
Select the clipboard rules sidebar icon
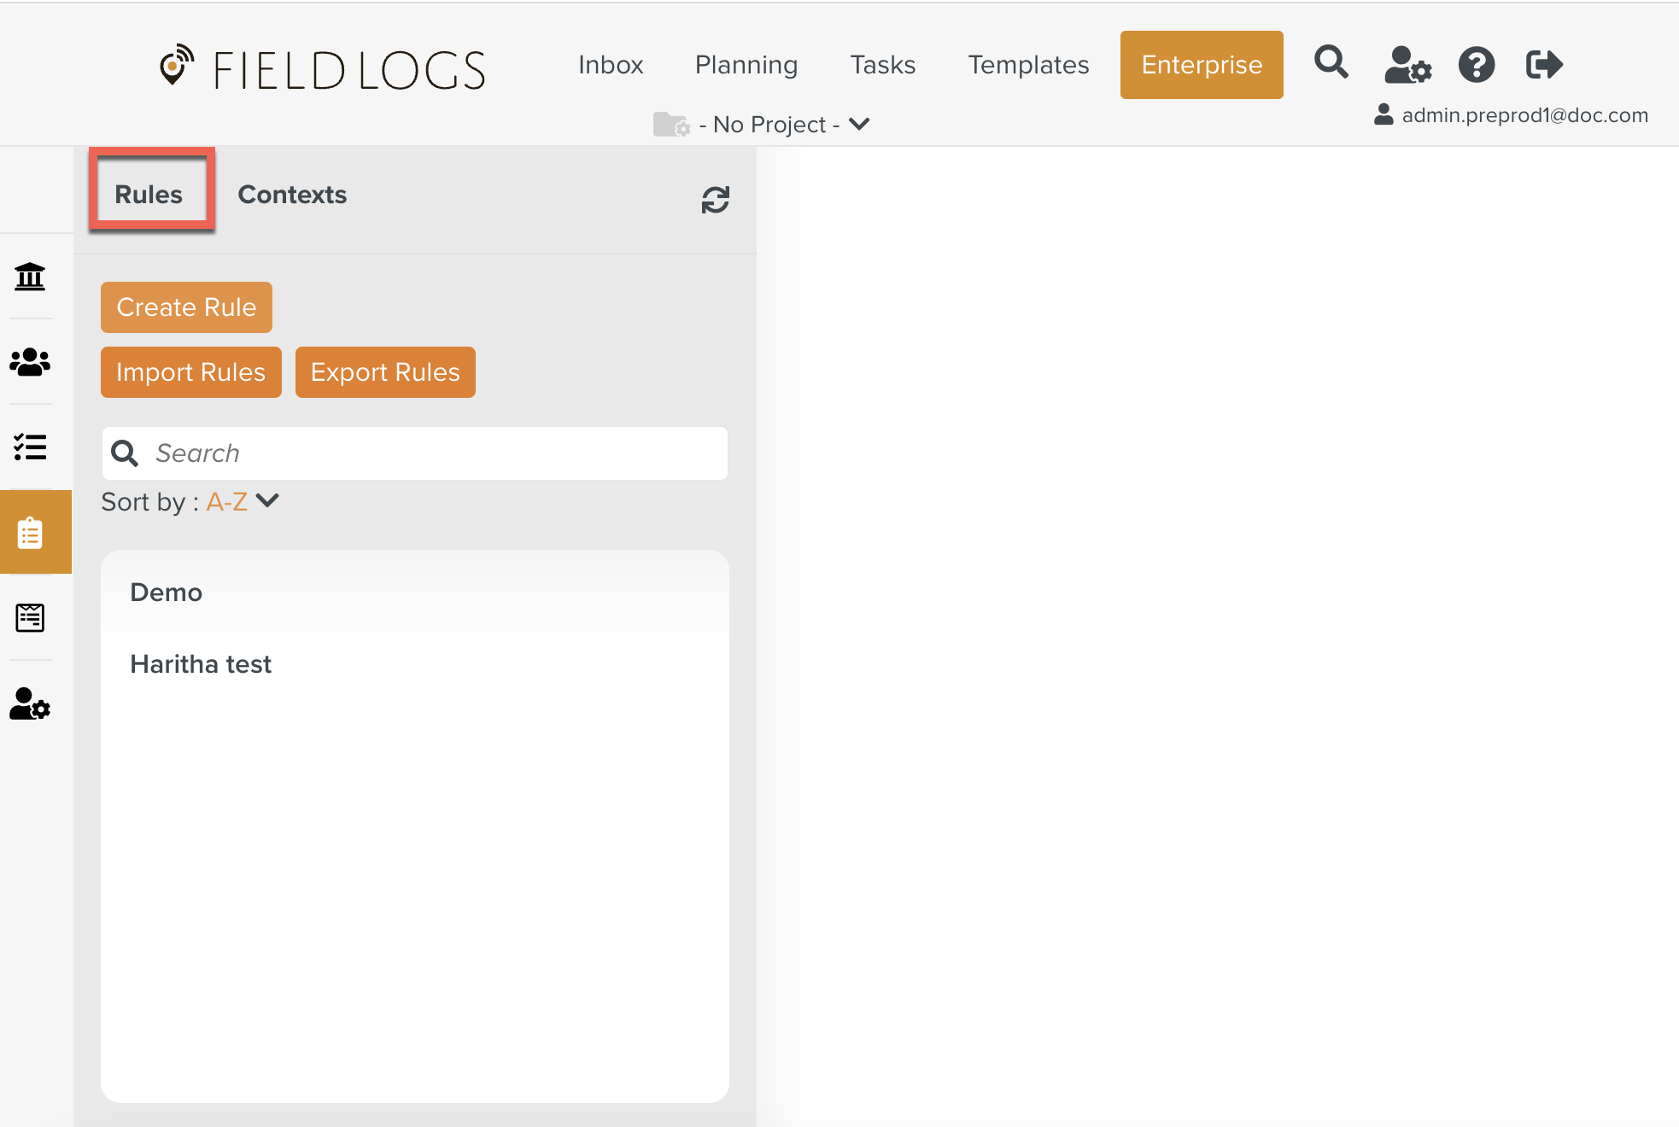click(x=30, y=533)
